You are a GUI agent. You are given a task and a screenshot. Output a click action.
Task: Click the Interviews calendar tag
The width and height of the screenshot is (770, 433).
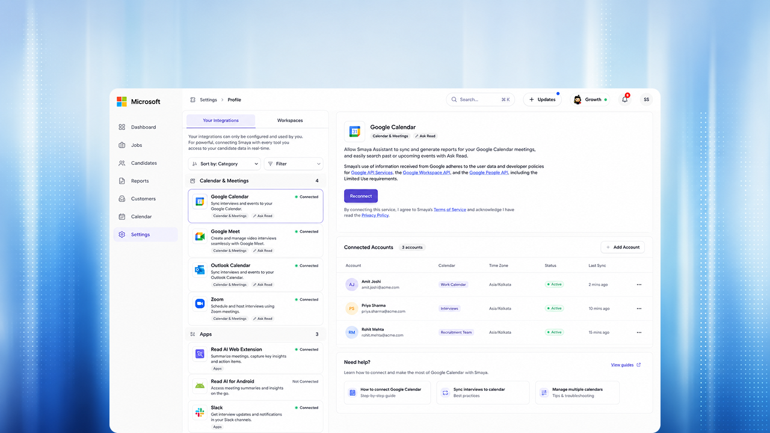449,309
